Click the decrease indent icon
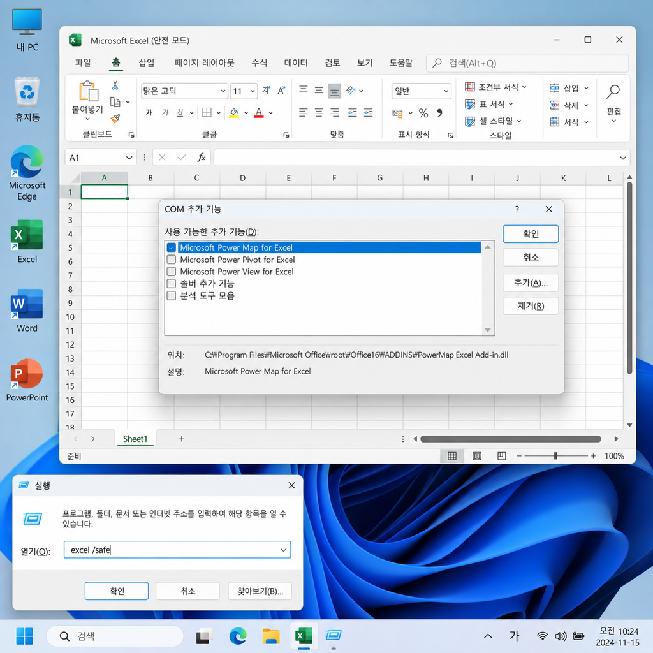This screenshot has height=653, width=653. pos(352,112)
